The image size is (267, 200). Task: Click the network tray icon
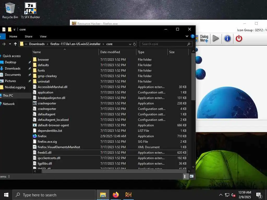coord(227,195)
